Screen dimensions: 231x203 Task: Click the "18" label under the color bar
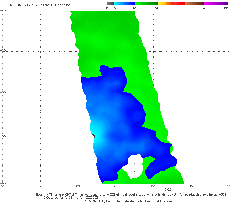(x=134, y=8)
